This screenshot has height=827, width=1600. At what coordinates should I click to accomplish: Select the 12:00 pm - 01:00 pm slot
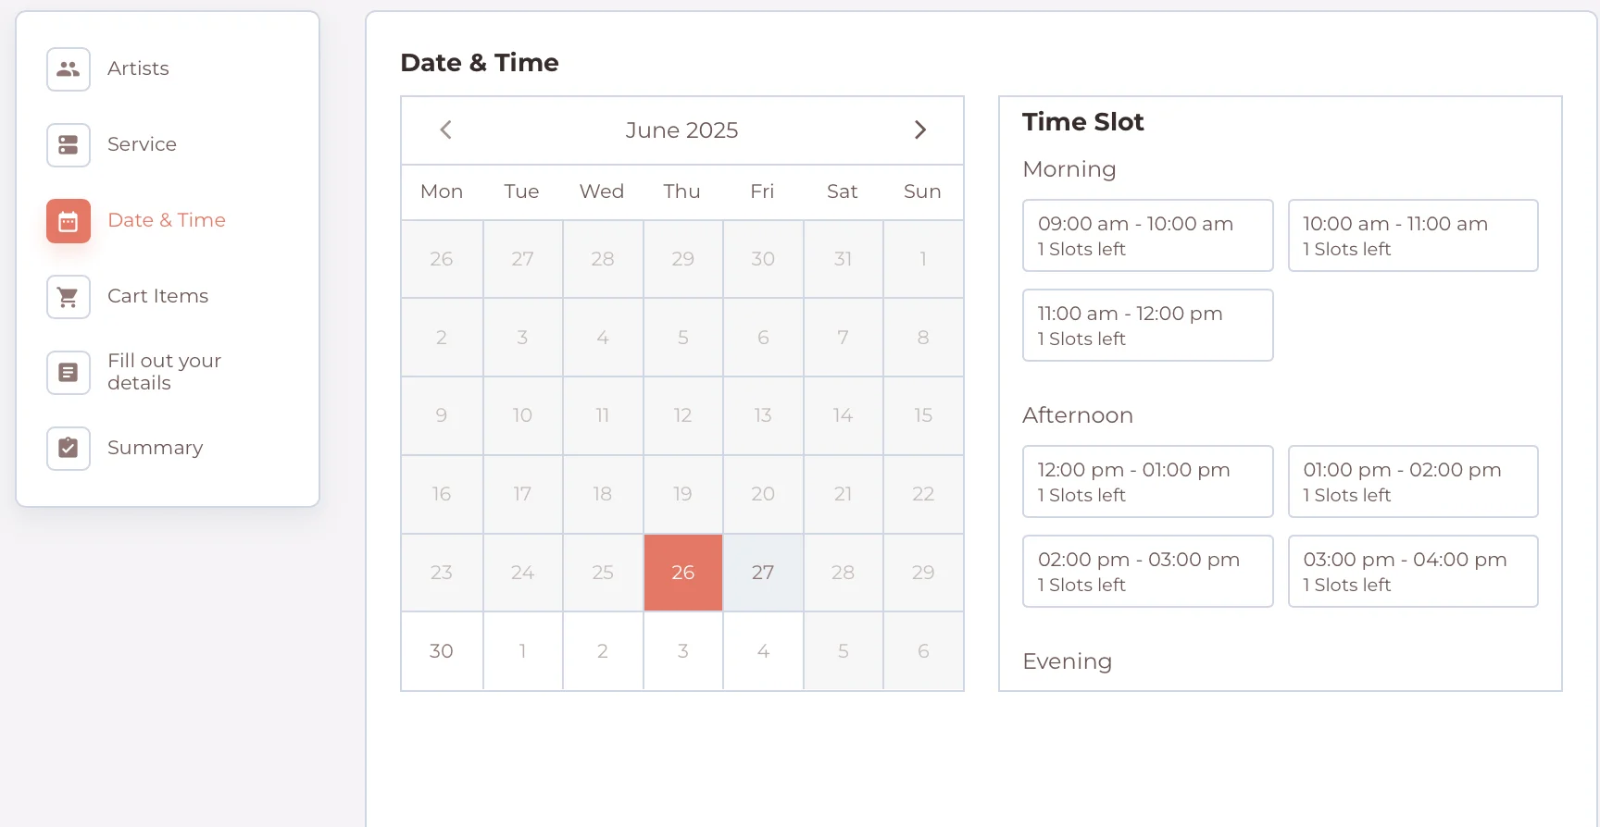(x=1147, y=481)
